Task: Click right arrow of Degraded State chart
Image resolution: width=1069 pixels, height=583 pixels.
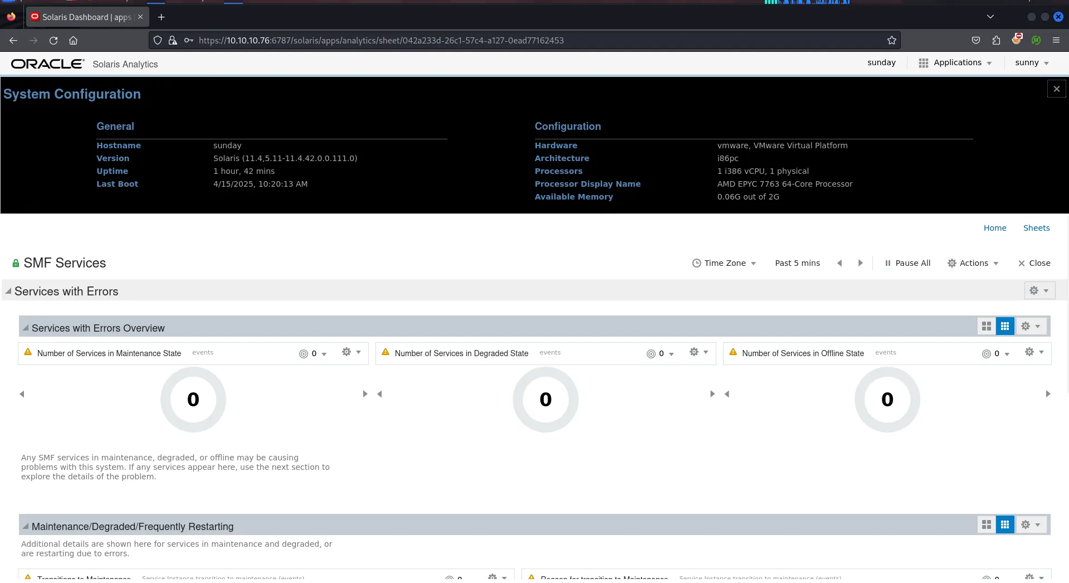Action: tap(712, 394)
